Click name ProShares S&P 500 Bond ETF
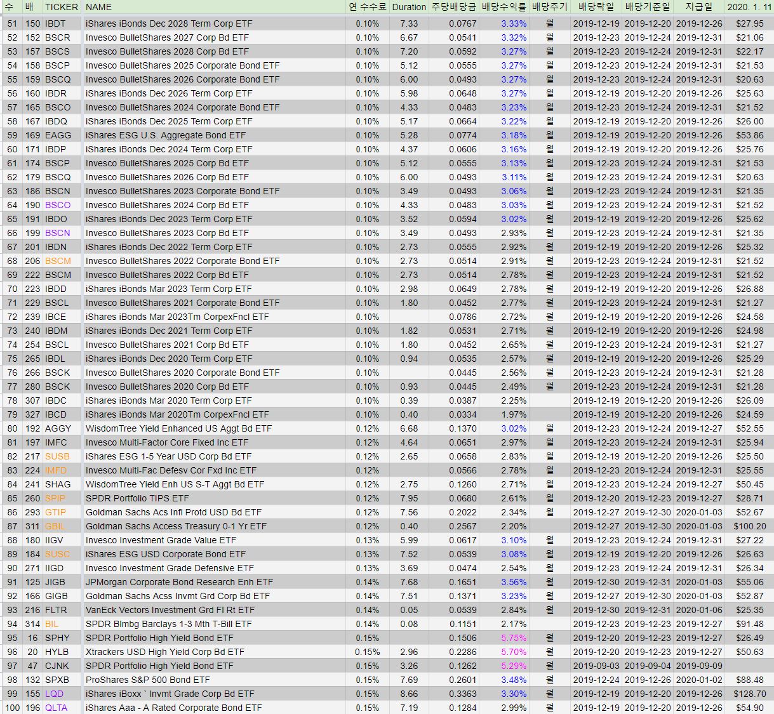The height and width of the screenshot is (714, 774). 147,680
